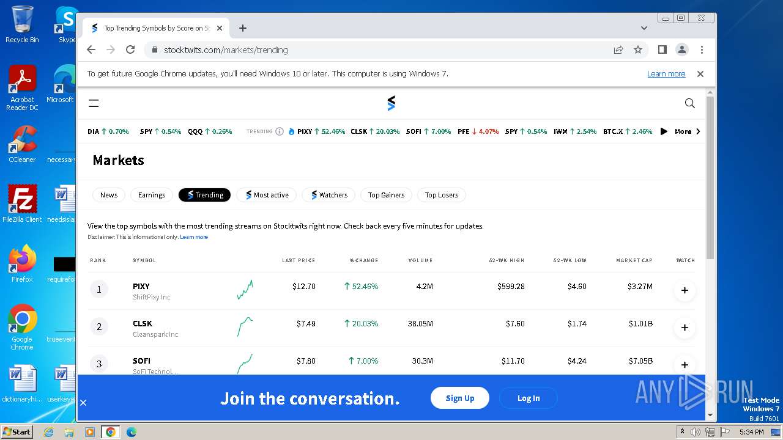The width and height of the screenshot is (783, 440).
Task: Open the tab search dropdown chevron
Action: click(644, 28)
